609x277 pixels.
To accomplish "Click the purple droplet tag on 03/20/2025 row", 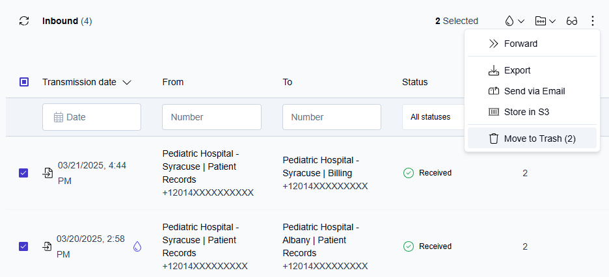I will tap(137, 246).
